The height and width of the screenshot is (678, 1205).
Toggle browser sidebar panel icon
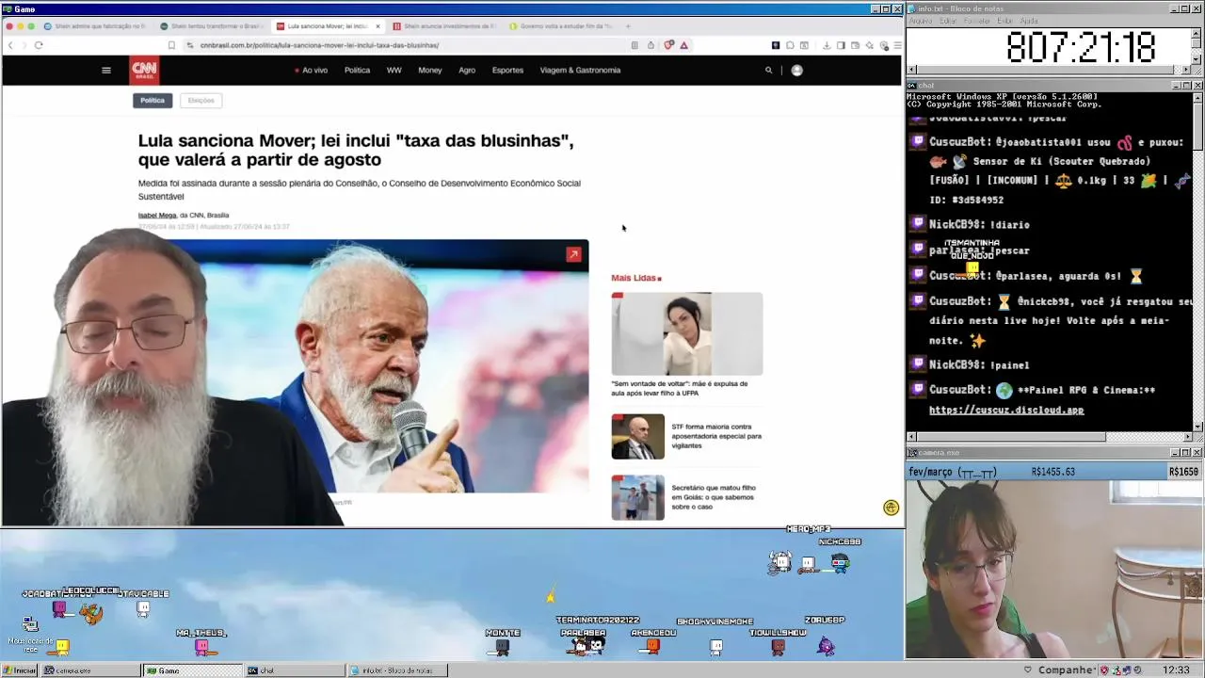click(841, 45)
